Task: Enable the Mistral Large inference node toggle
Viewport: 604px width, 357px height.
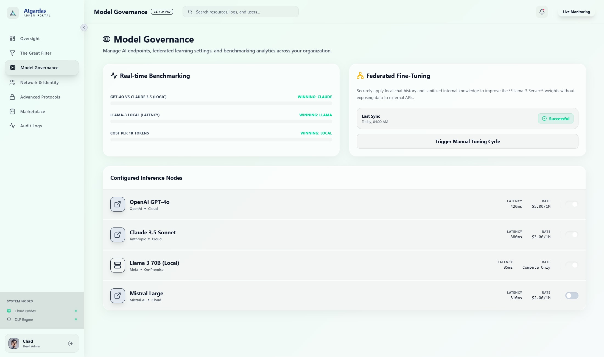Action: [x=572, y=296]
